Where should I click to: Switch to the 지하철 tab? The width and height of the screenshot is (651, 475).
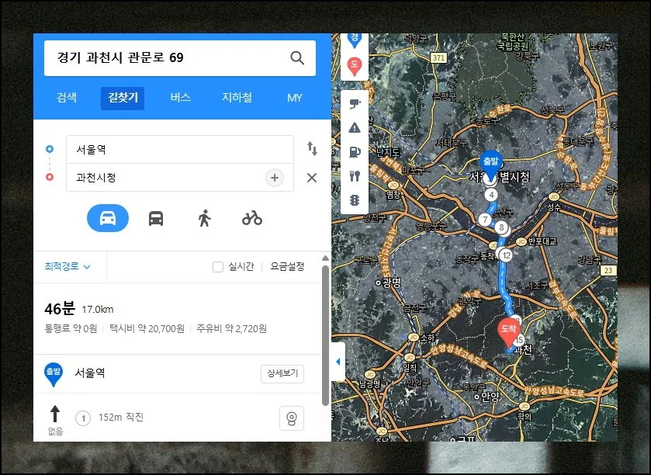point(237,99)
